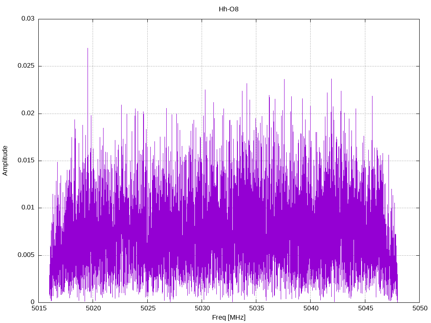The image size is (431, 323).
Task: Click the x-axis tick value 5040
Action: tap(311, 308)
